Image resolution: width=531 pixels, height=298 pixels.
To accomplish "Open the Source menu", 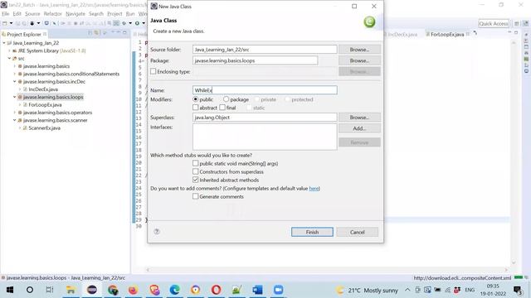I will coord(32,14).
